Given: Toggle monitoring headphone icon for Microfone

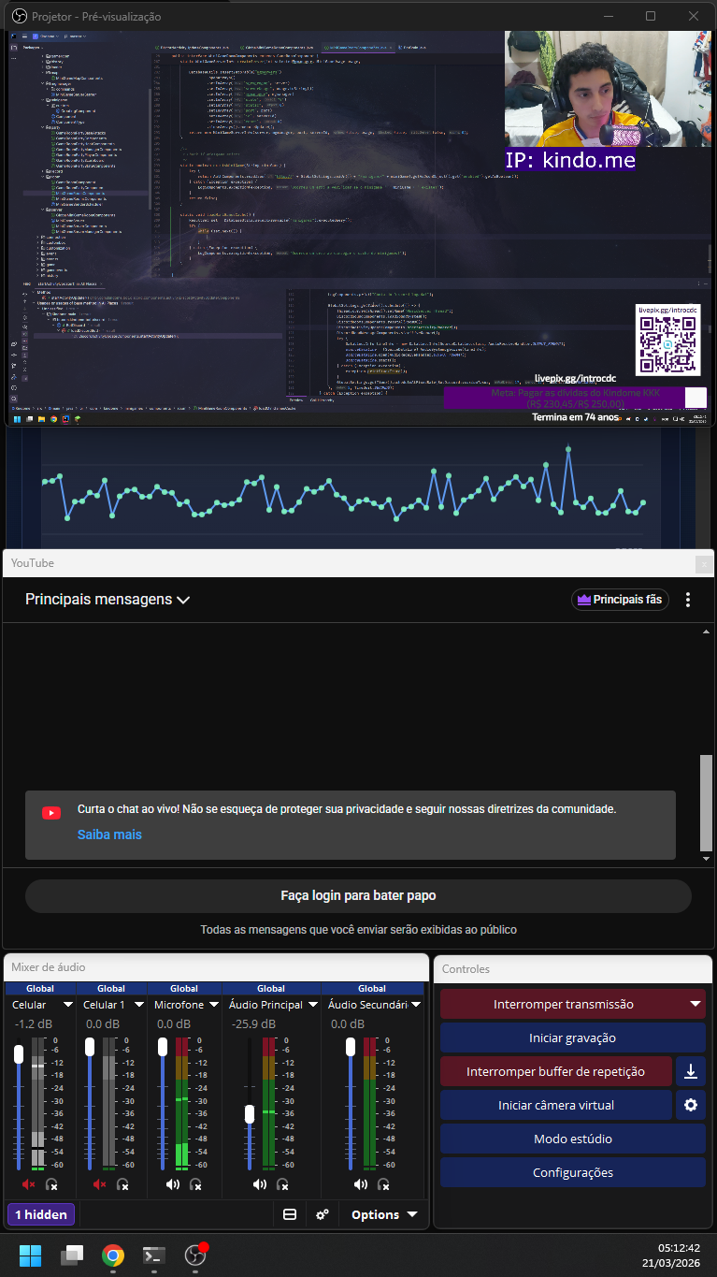Looking at the screenshot, I should point(196,1184).
